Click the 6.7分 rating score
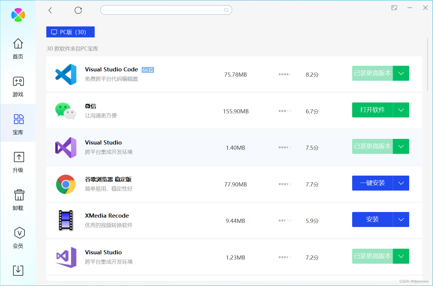The width and height of the screenshot is (433, 286). tap(312, 111)
